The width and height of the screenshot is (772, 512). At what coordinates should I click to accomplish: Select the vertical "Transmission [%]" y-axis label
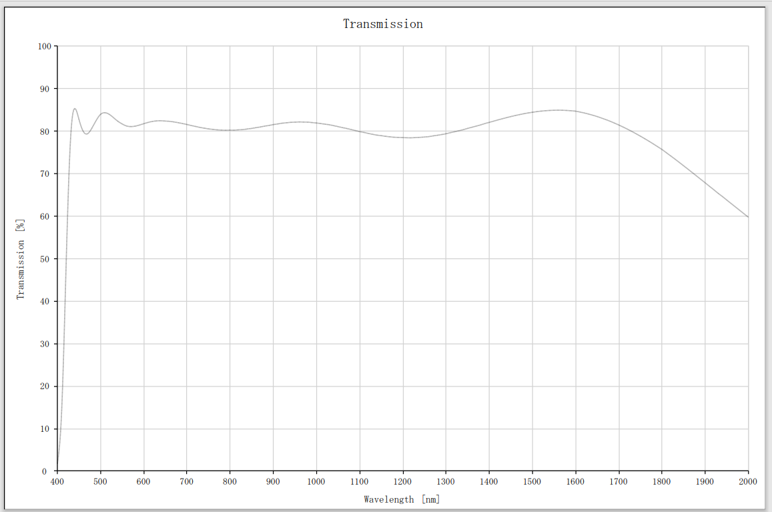click(x=21, y=258)
